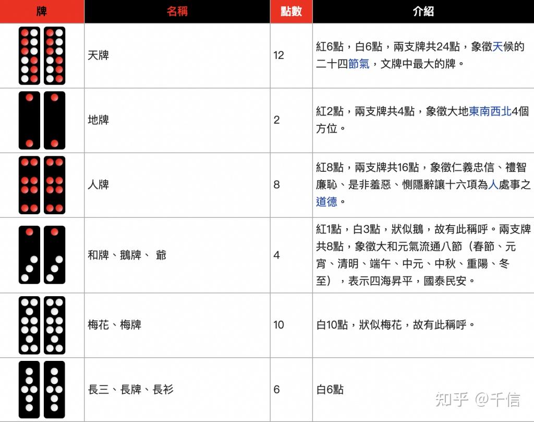Select the 天牌 name cell
This screenshot has height=422, width=534.
pyautogui.click(x=99, y=55)
